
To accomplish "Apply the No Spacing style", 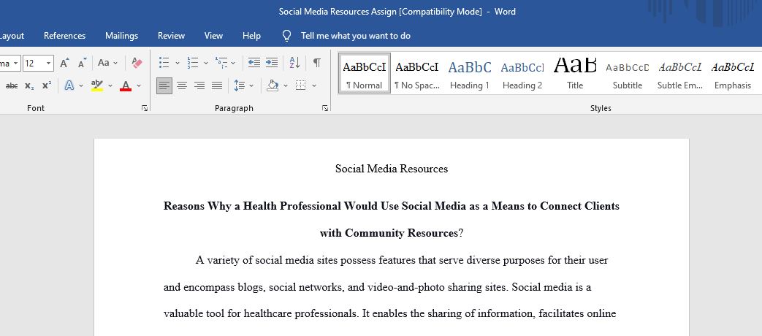I will pos(417,73).
